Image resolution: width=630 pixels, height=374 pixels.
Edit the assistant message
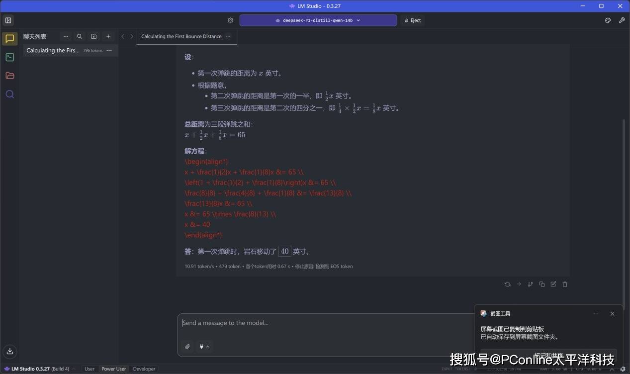(553, 284)
